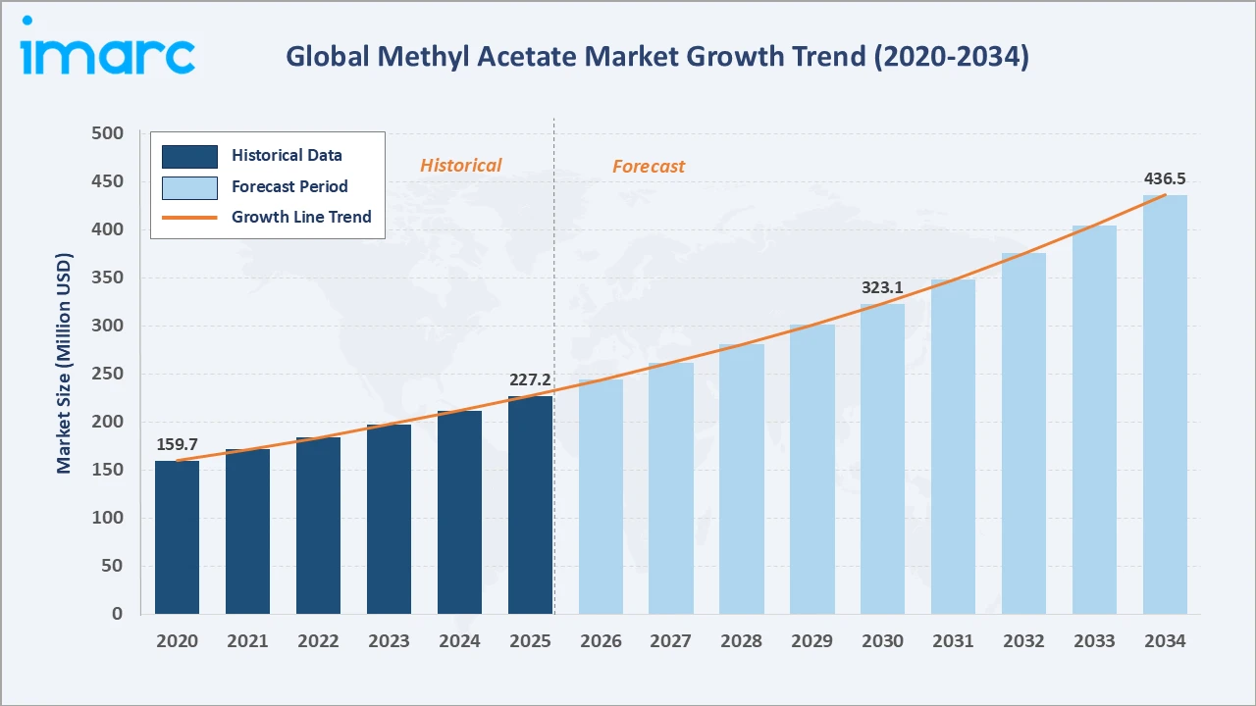The width and height of the screenshot is (1256, 706).
Task: Select the 2025 bar
Action: [x=530, y=505]
